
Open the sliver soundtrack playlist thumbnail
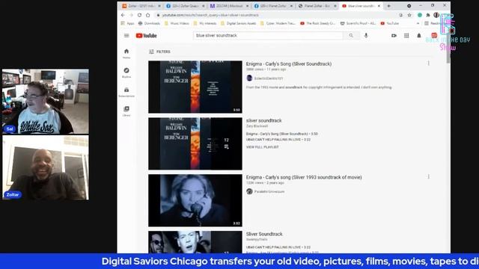click(x=195, y=143)
